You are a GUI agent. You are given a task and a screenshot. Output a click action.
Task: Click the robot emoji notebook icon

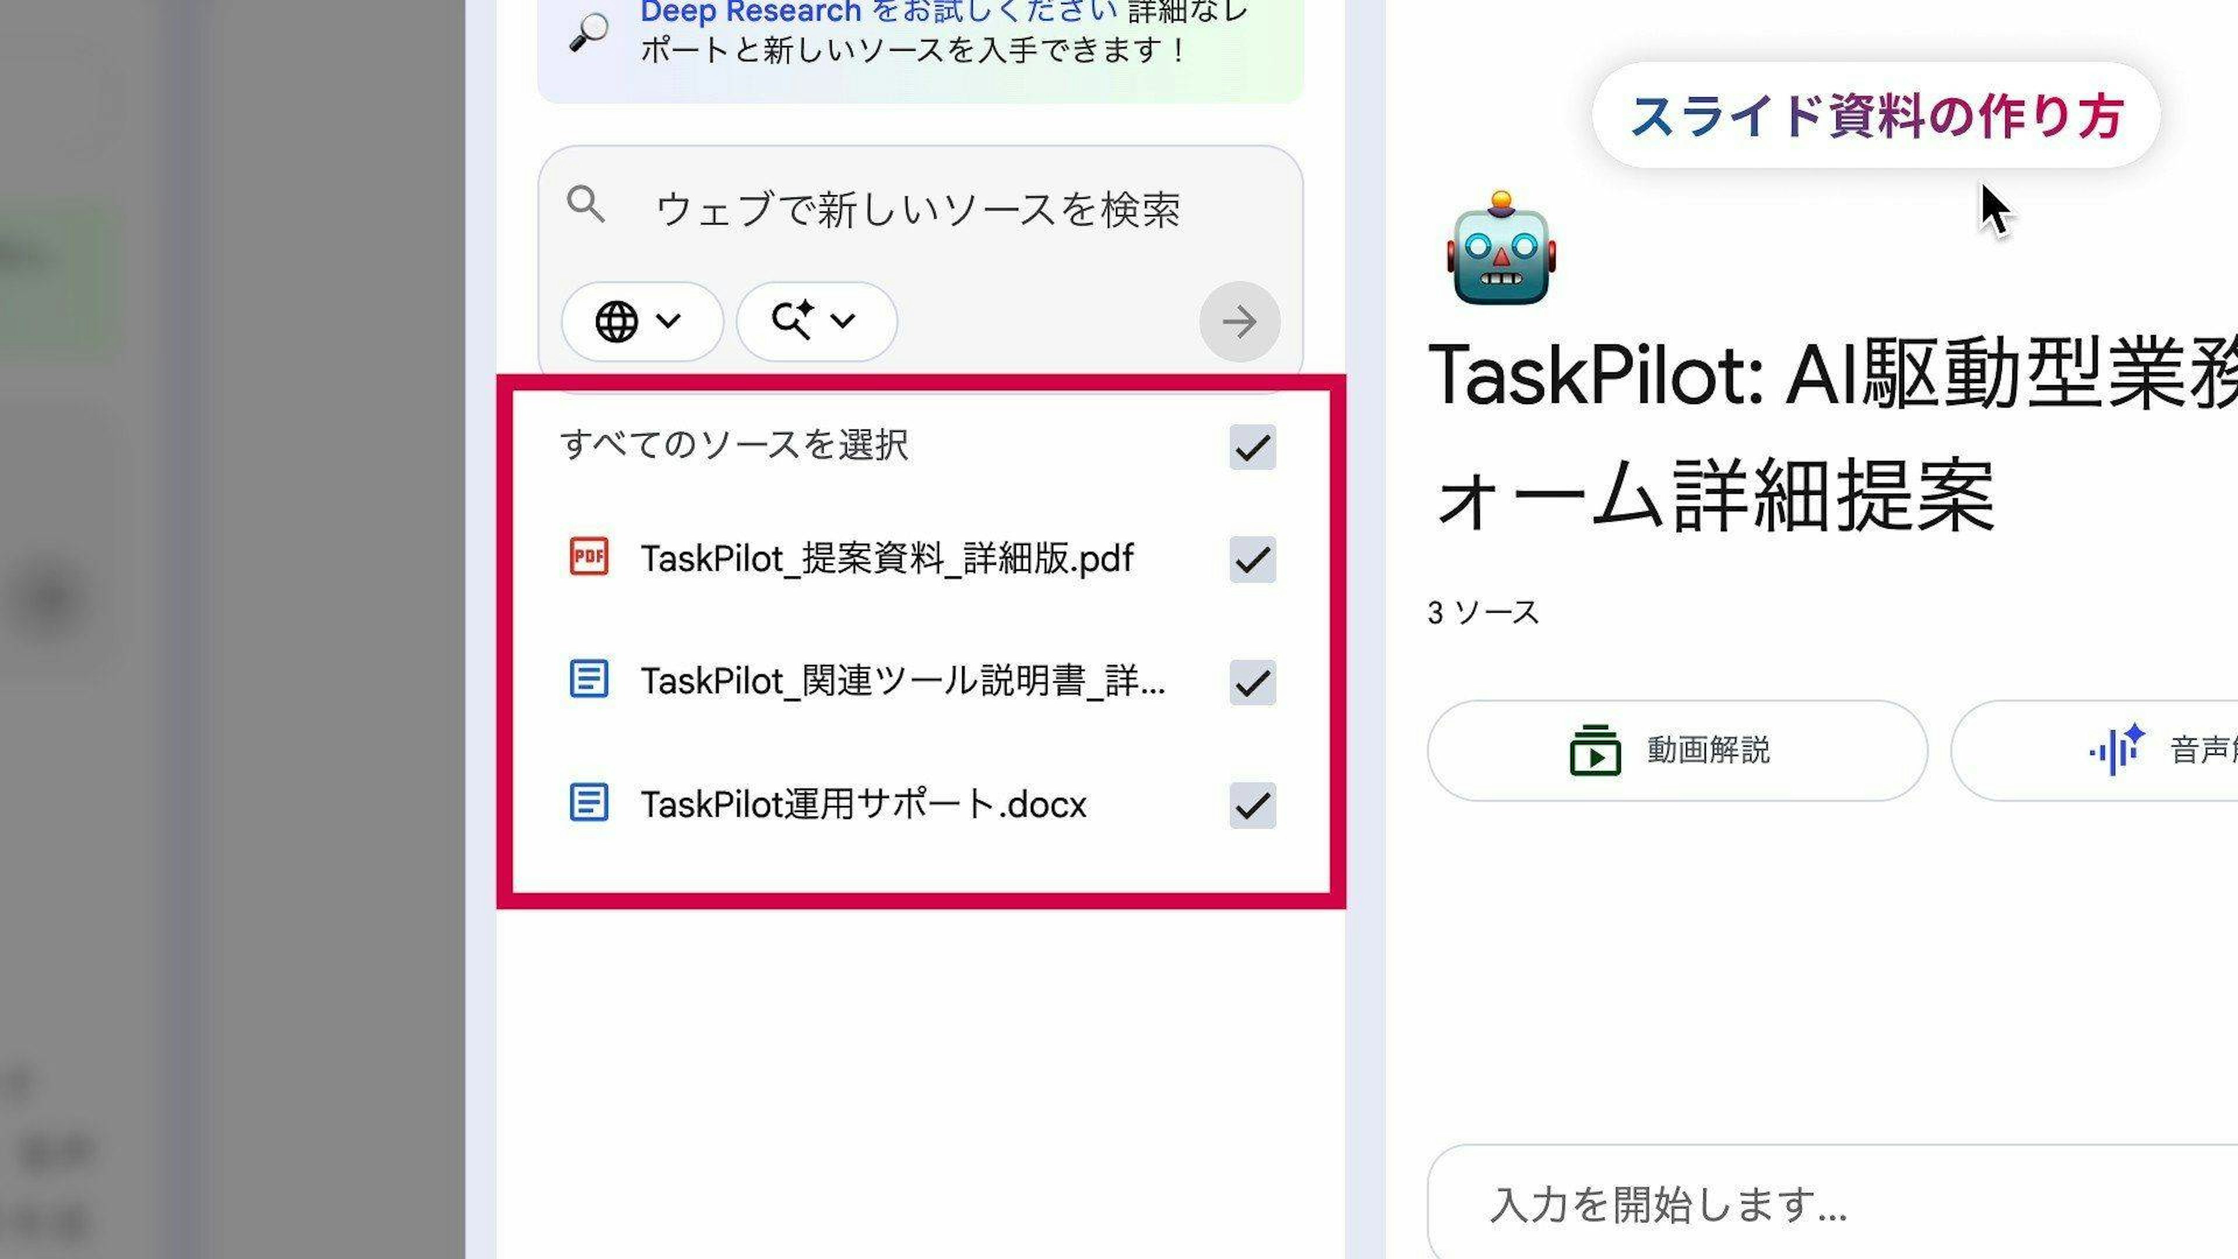(1501, 248)
